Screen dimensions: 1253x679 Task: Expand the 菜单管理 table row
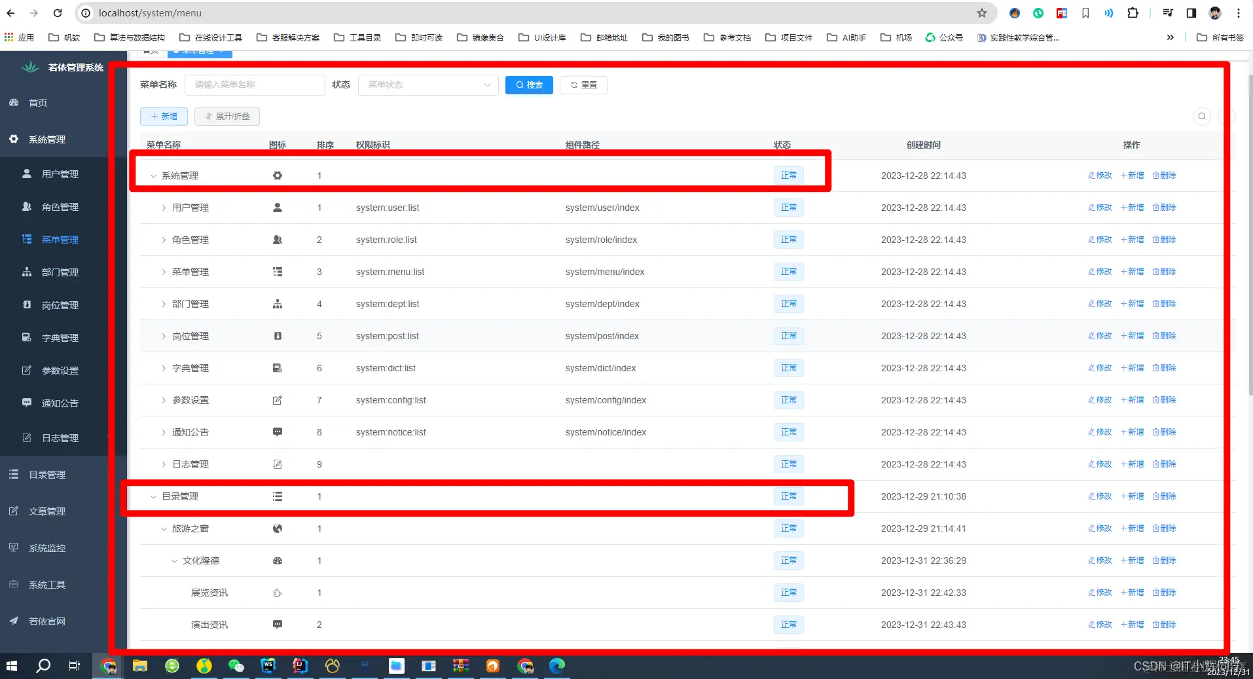coord(164,272)
